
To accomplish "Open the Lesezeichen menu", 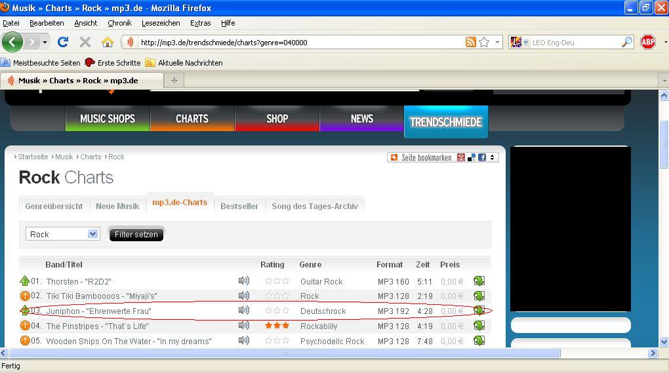I will [x=161, y=23].
